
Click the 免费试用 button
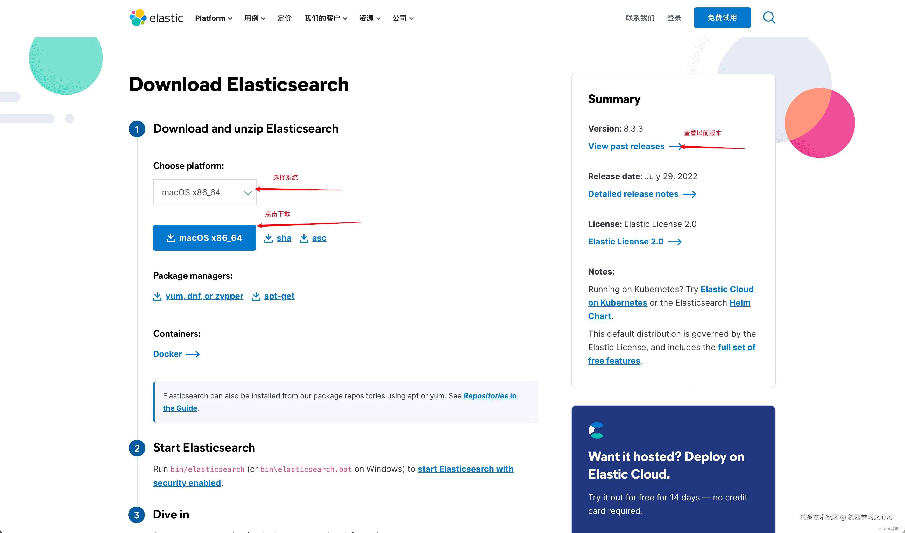coord(722,18)
